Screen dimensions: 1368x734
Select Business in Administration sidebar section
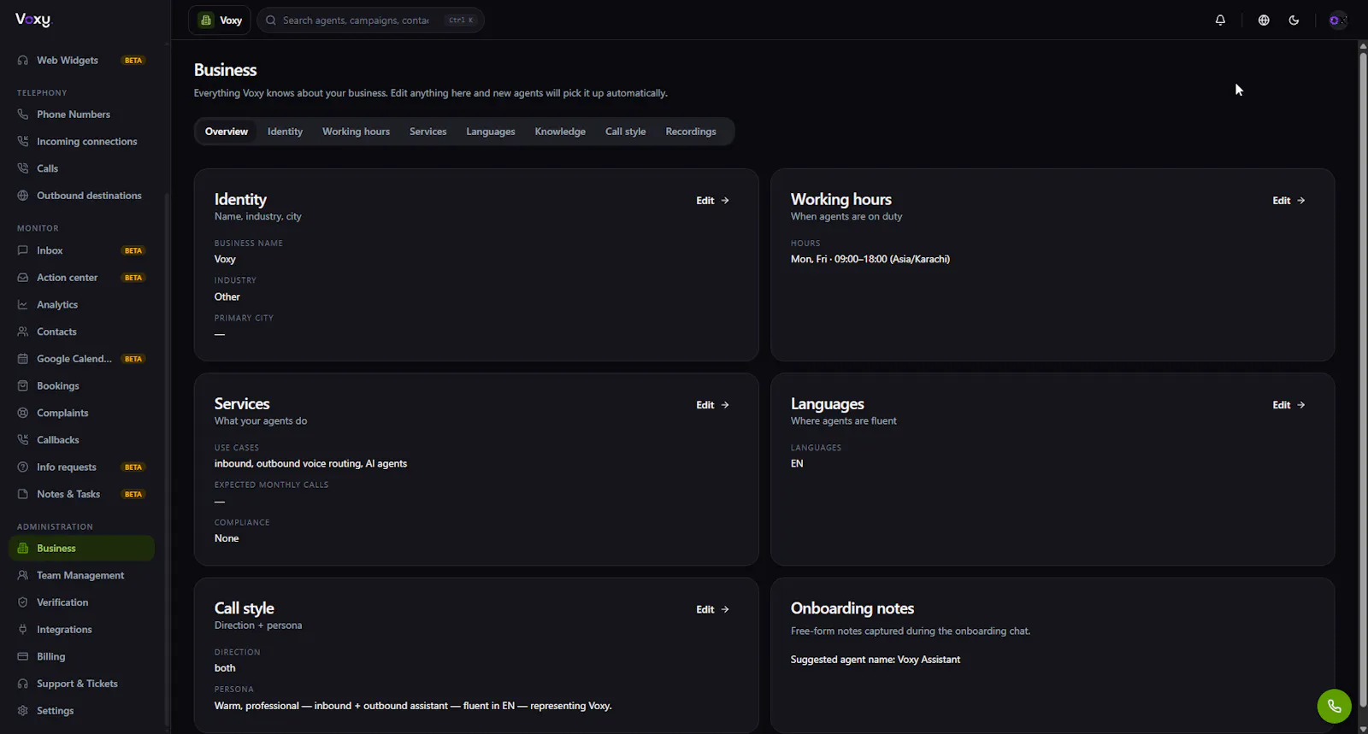point(81,549)
